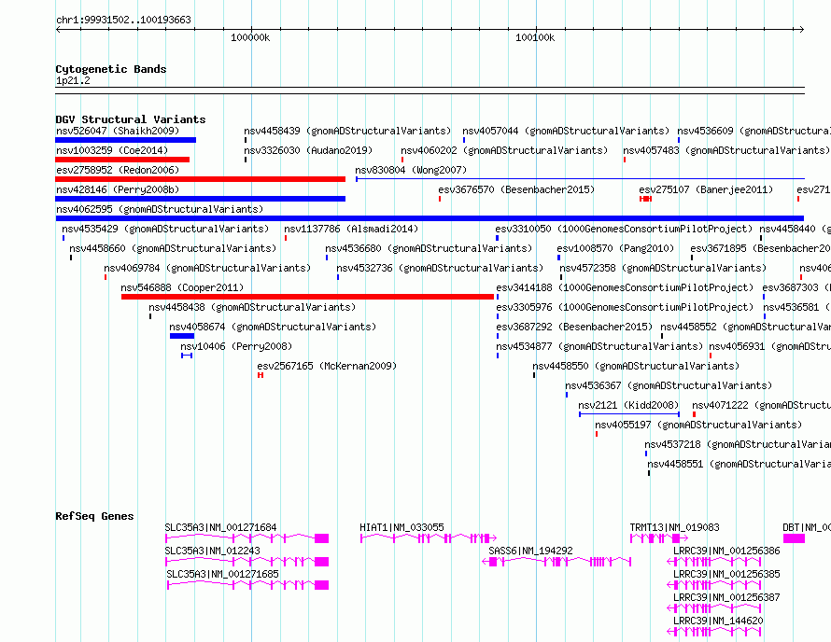Select the nsv830804 (Wong2007) thin line
Screen dimensions: 831x642
coord(581,179)
